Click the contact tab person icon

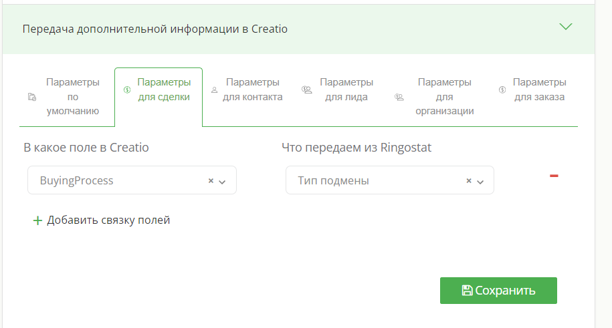[x=214, y=90]
